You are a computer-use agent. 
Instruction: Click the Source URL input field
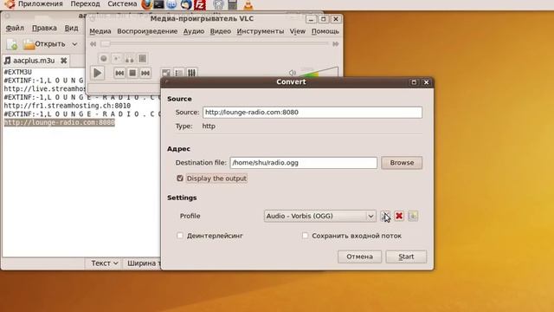tap(312, 112)
